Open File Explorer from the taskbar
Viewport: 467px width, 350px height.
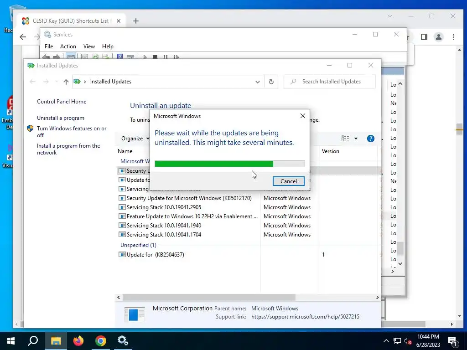point(56,341)
